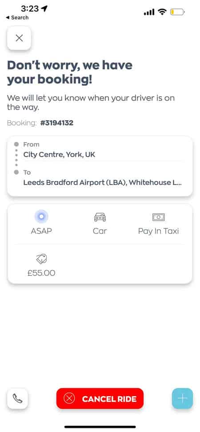Tap the ASAP label
200x432 pixels.
[41, 231]
